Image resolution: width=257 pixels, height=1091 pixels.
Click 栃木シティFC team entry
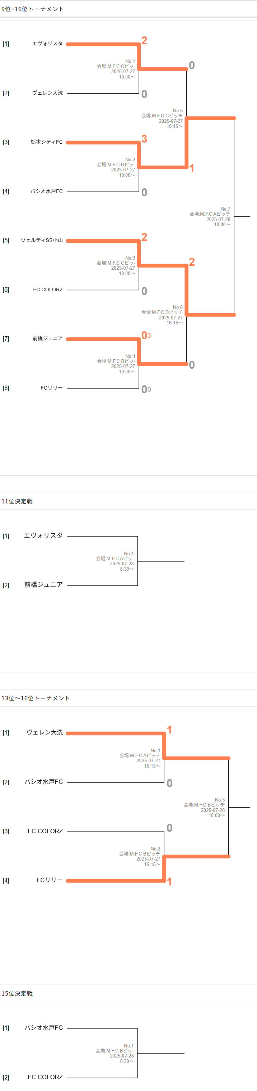pos(46,142)
